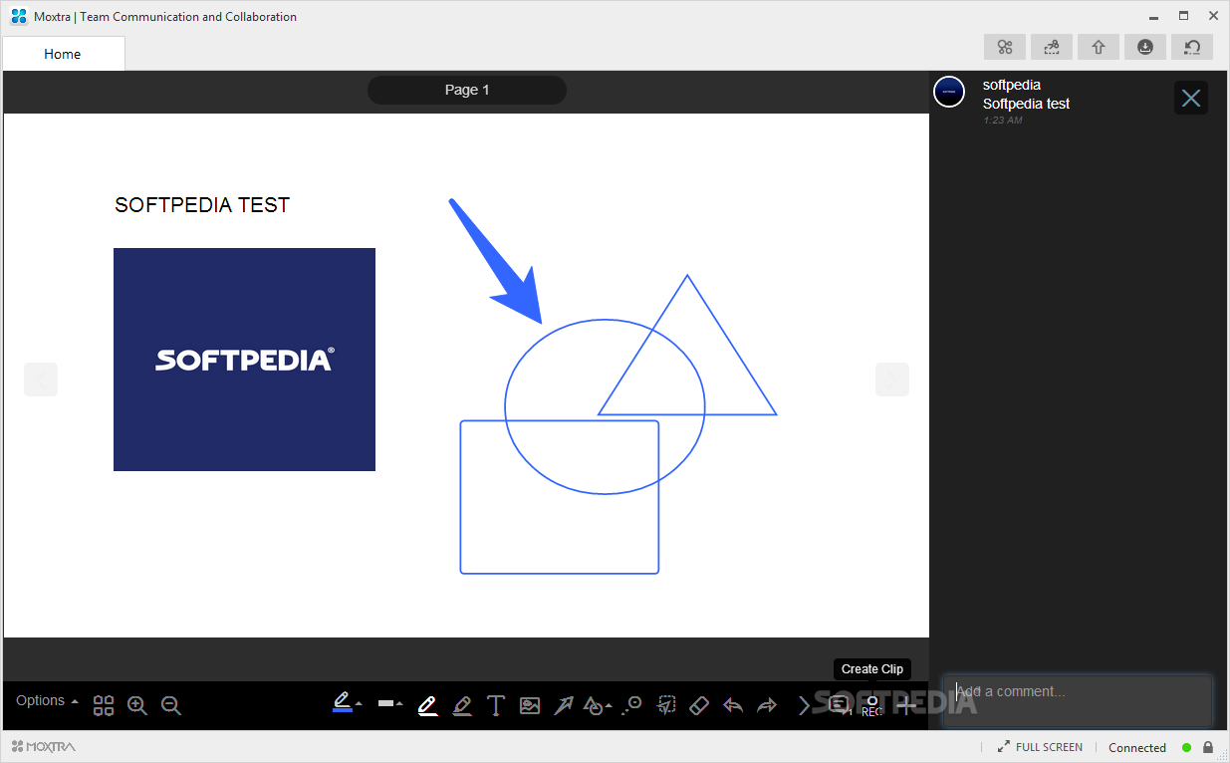Click the revert arrow button in top bar
Image resolution: width=1230 pixels, height=763 pixels.
coord(1192,47)
